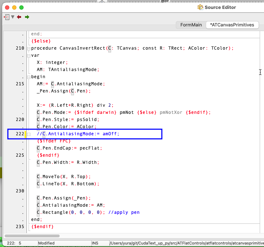Click the horizontal scrollbar thumb
The height and width of the screenshot is (247, 264).
tap(32, 236)
